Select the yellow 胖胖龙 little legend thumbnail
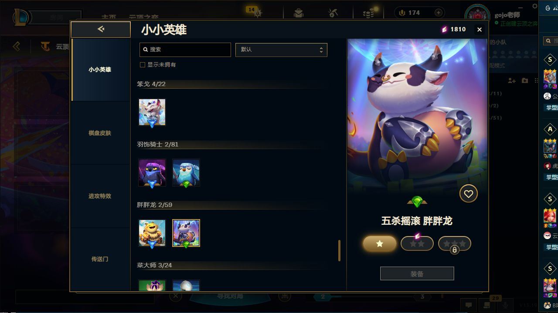The height and width of the screenshot is (313, 558). pos(152,233)
